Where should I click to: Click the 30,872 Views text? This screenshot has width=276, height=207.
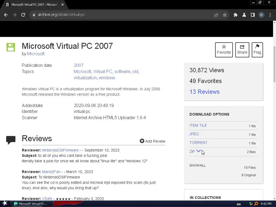click(207, 70)
